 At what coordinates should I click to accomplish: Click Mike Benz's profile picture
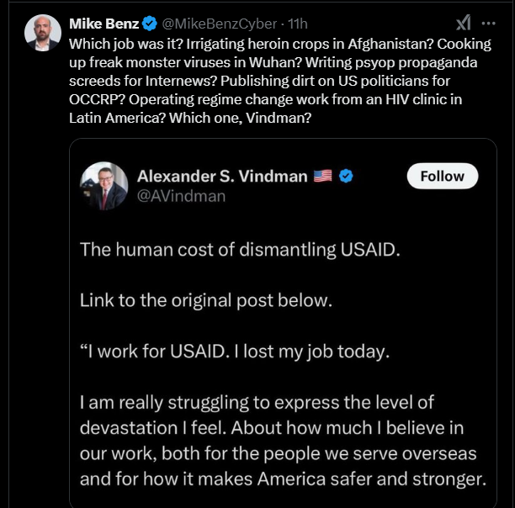43,33
